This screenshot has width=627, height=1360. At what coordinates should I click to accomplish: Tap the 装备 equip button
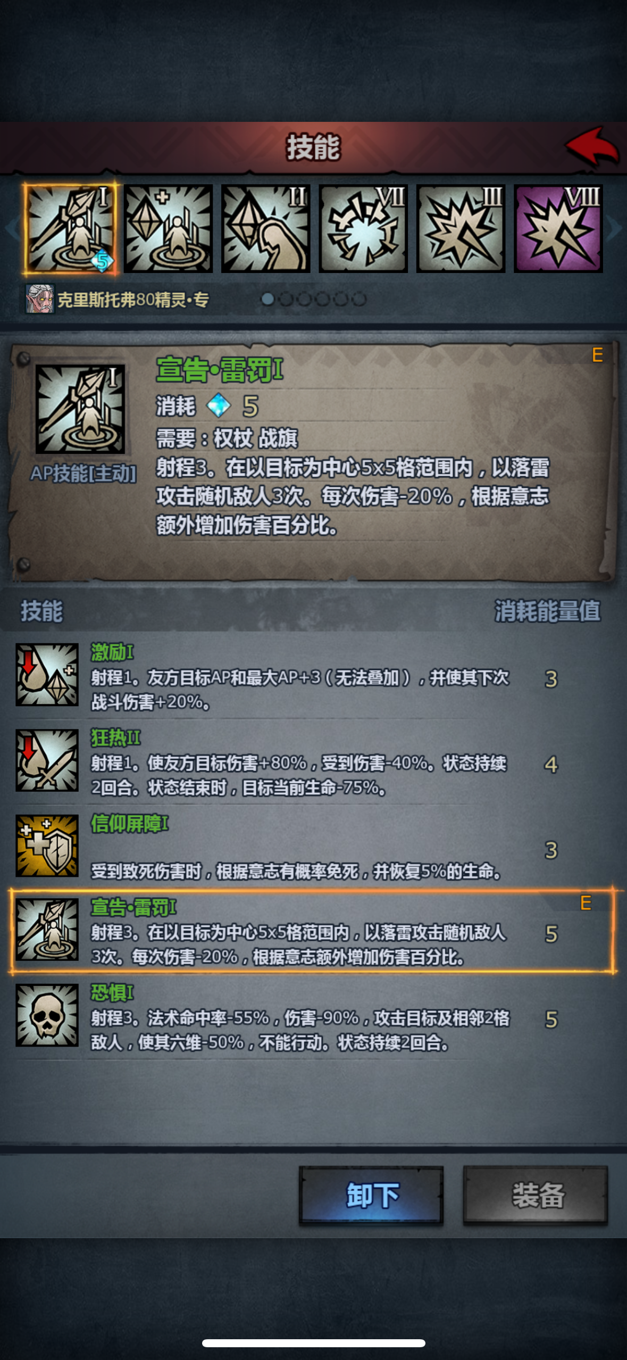(x=536, y=1196)
